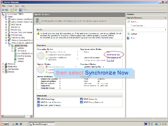
Task: Select the Roles node icon in the tree
Action: (x=6, y=17)
